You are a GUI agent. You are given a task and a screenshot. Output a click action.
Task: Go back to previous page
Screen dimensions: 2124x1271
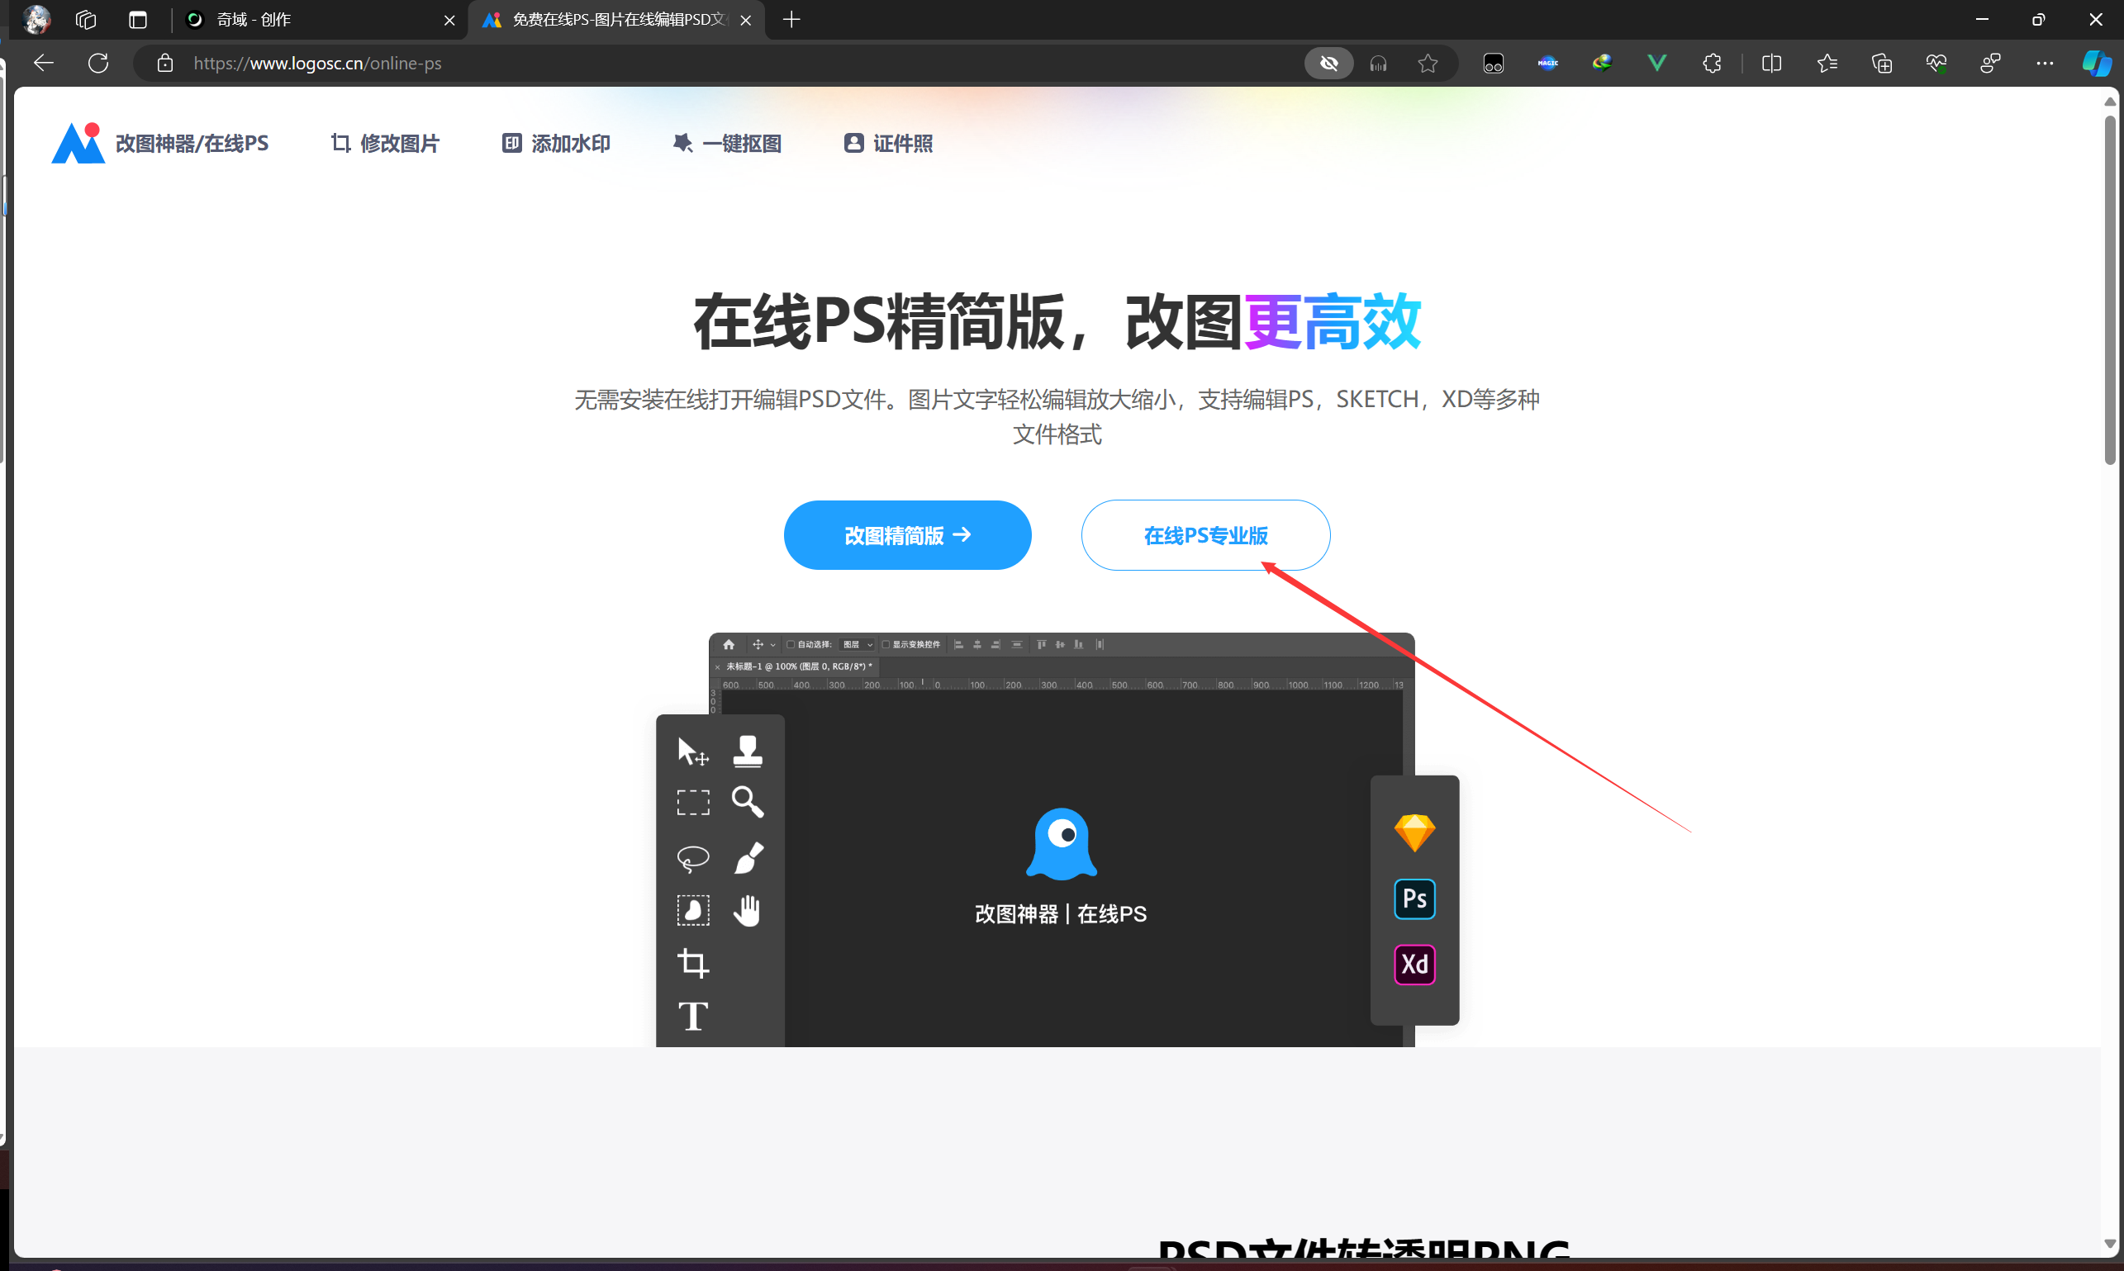click(x=44, y=64)
